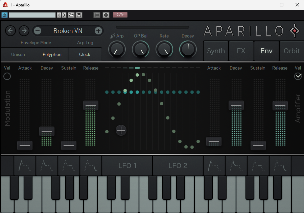Screen dimensions: 304x213
Task: Select Modulation sustain curve shape icon
Action: click(69, 166)
